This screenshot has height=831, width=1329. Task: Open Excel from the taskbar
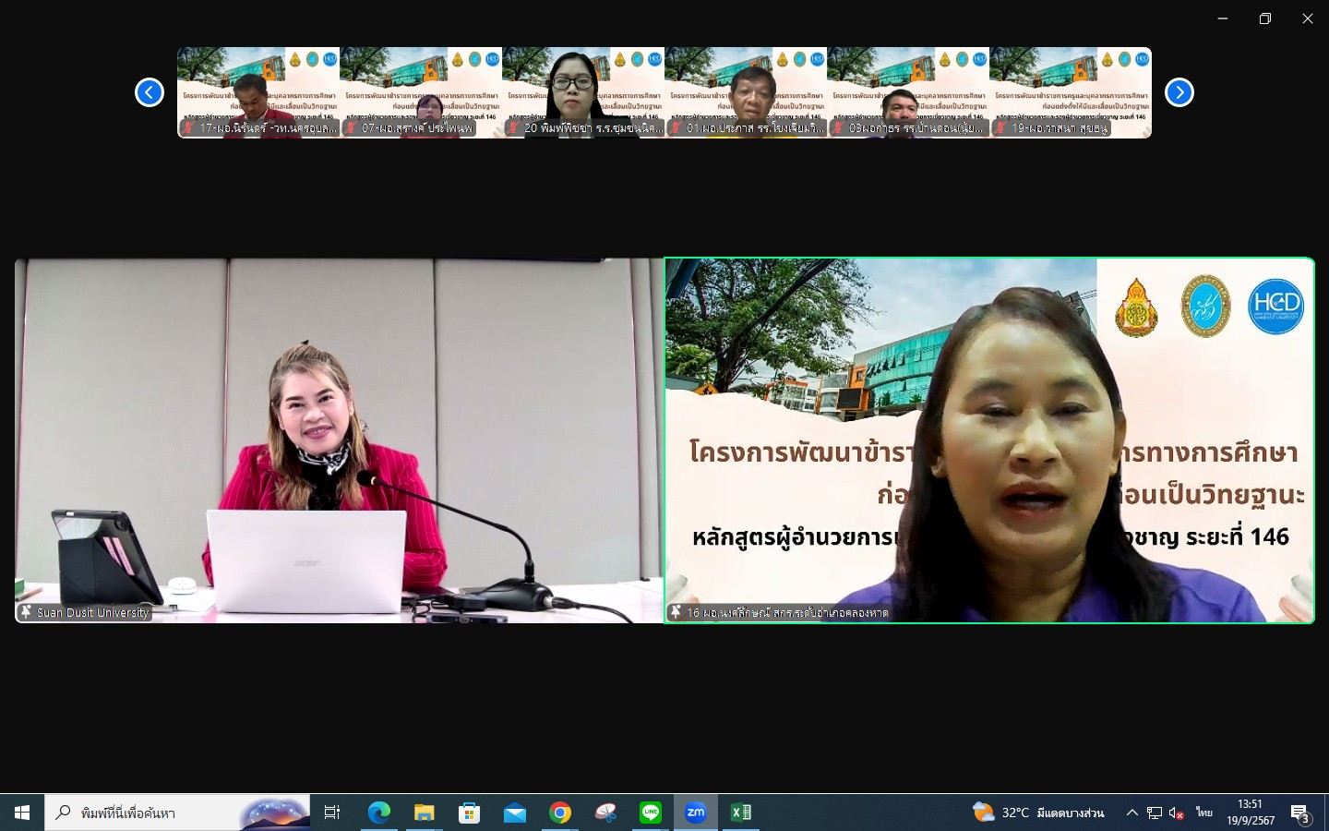point(740,813)
